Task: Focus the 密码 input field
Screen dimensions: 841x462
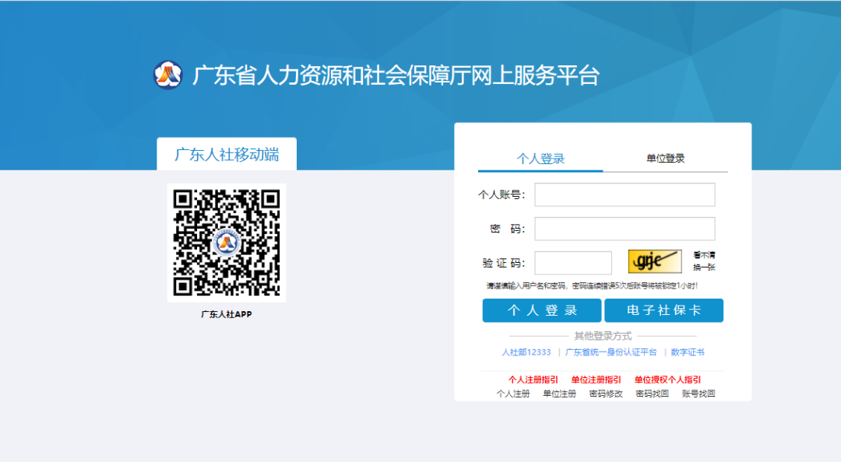Action: 625,229
